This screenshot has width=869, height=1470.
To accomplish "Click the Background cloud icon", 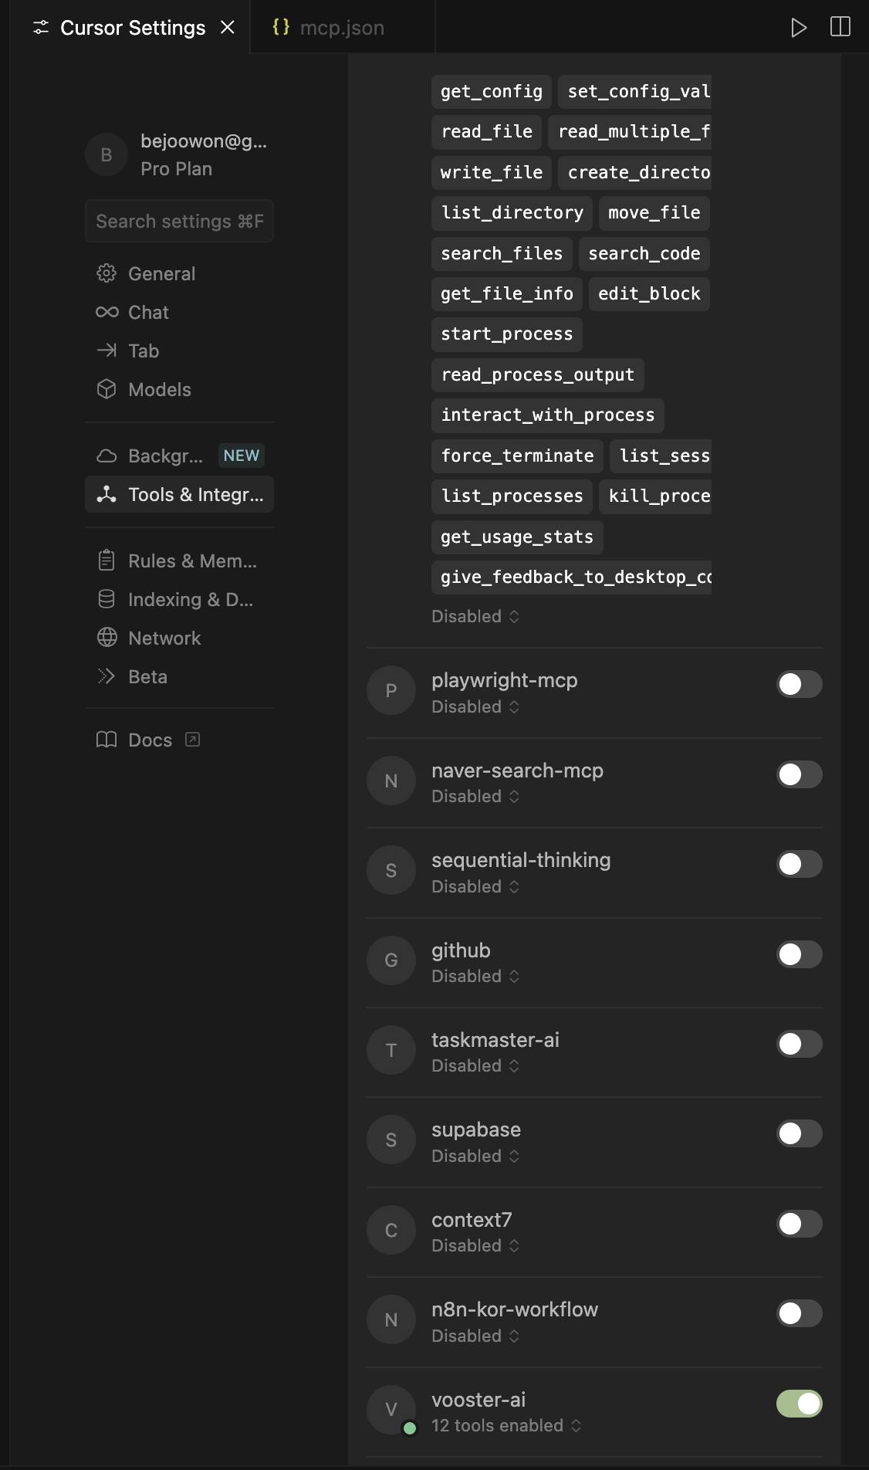I will 107,456.
